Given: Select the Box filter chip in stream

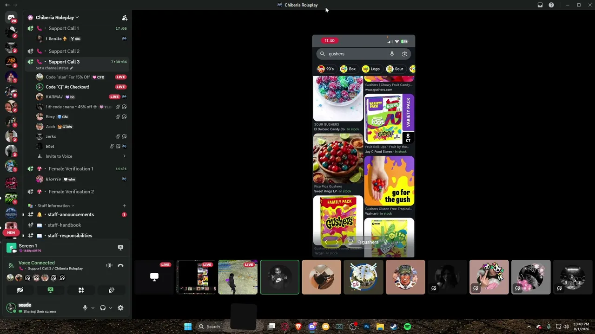Looking at the screenshot, I should click(348, 69).
